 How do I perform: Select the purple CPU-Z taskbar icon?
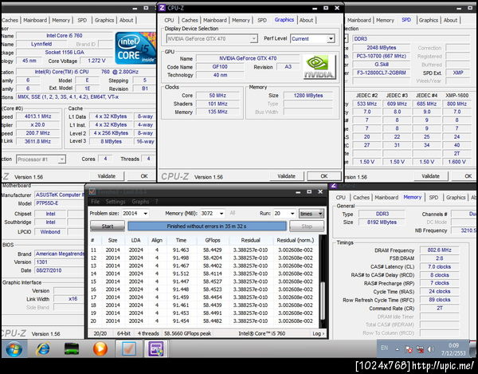click(x=156, y=348)
